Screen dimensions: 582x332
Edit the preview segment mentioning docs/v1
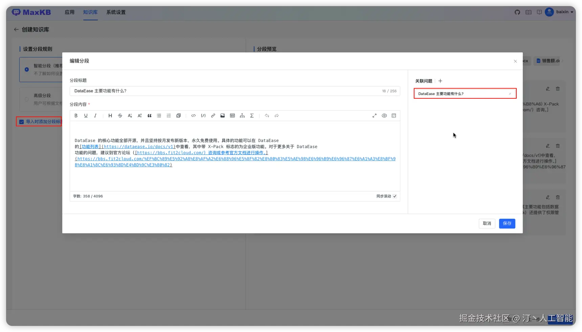point(548,146)
